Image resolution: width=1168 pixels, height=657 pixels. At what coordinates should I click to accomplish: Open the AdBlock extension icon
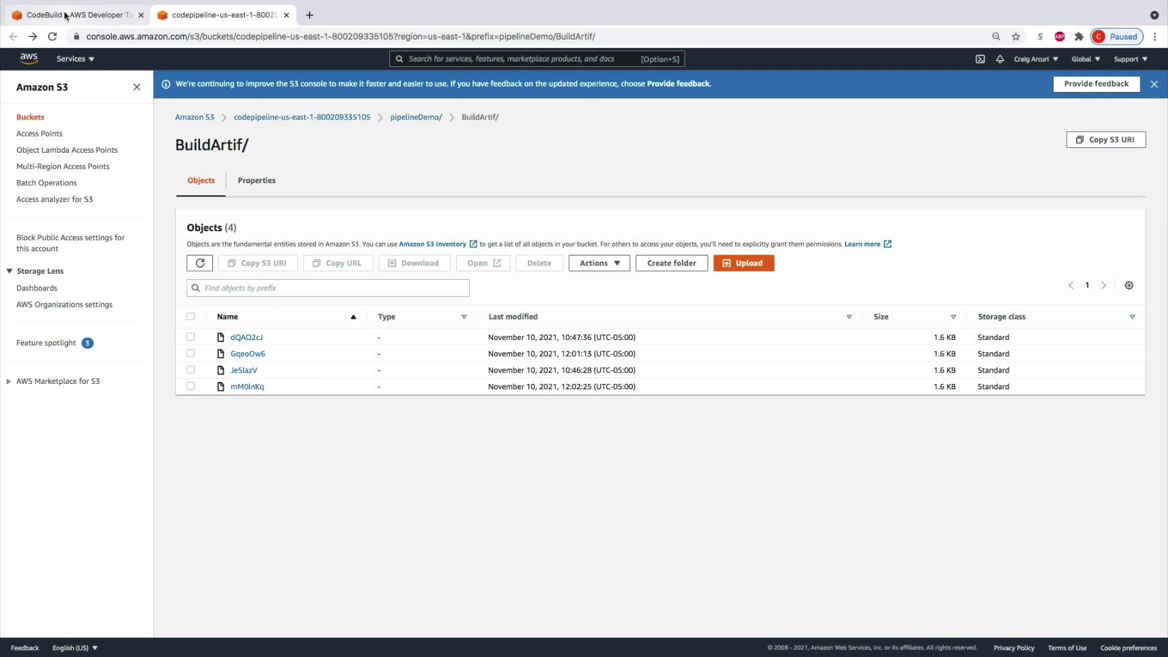(1059, 36)
